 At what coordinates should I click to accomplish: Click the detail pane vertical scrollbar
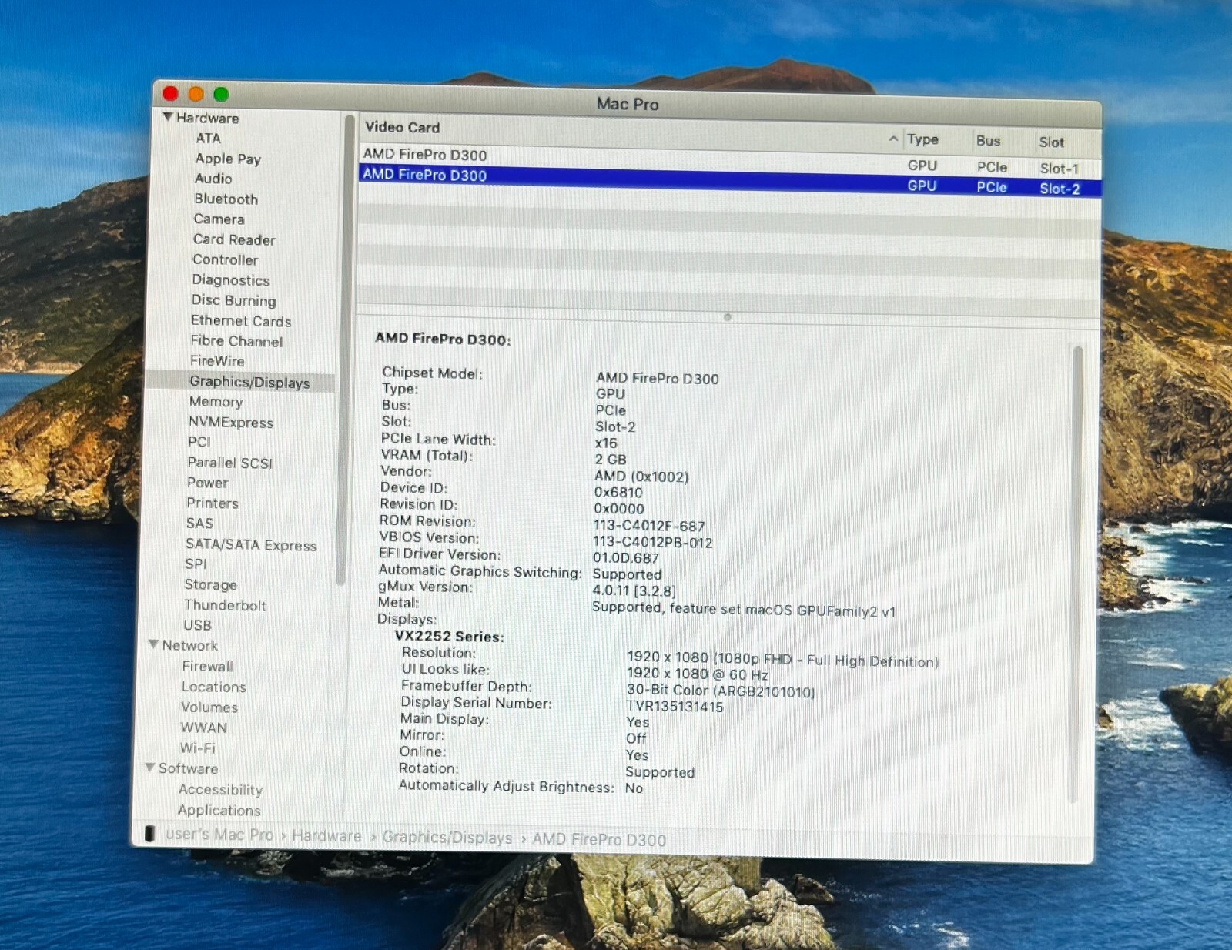(1076, 574)
